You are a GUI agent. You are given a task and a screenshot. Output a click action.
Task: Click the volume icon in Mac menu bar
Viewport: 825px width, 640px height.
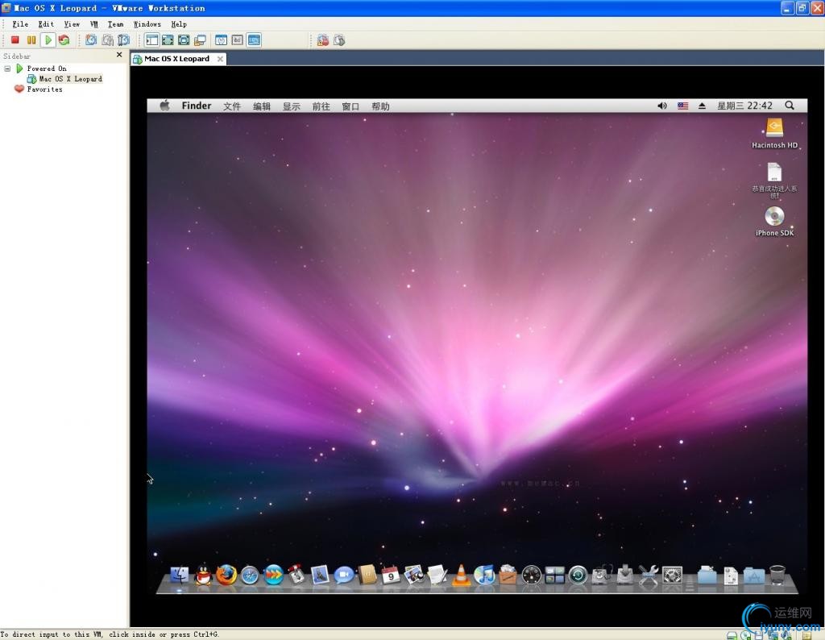(x=662, y=106)
